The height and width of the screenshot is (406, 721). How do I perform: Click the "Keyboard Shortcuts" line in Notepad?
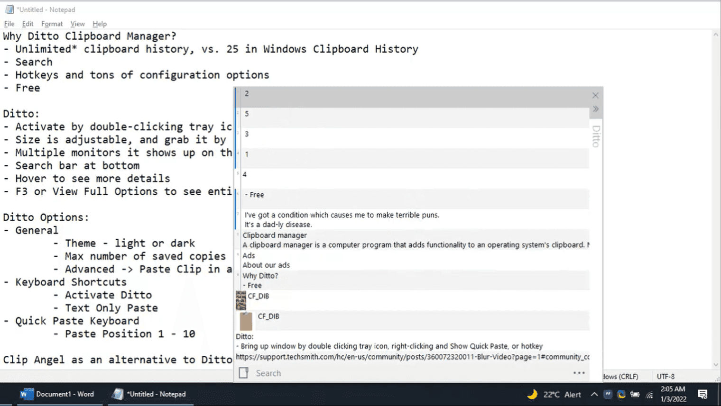point(65,282)
